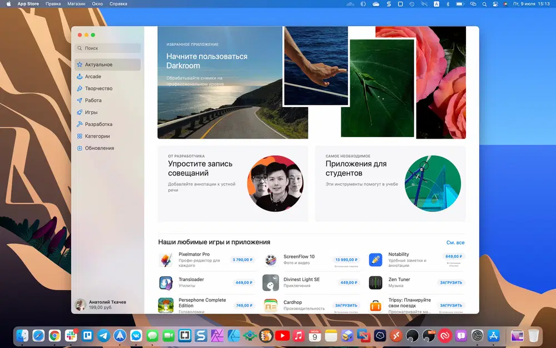Launch Google Chrome from the Dock
This screenshot has width=556, height=348.
click(54, 335)
